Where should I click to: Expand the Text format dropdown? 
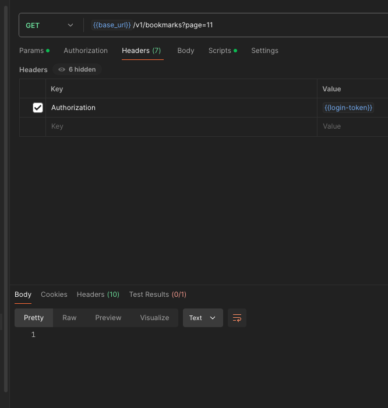coord(203,318)
